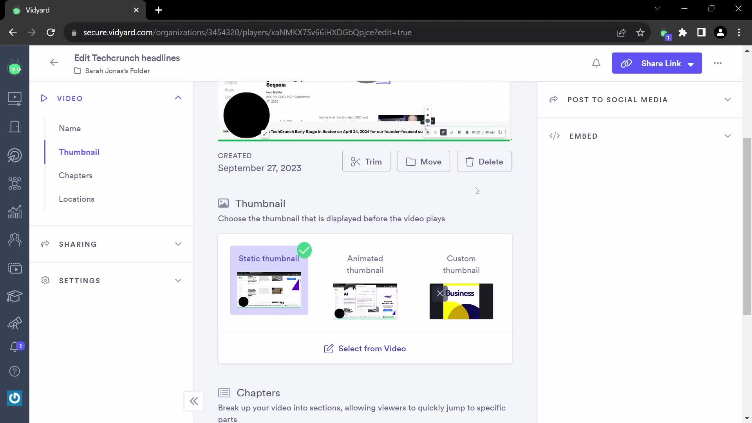Open the door-shaped sidebar icon

(14, 127)
